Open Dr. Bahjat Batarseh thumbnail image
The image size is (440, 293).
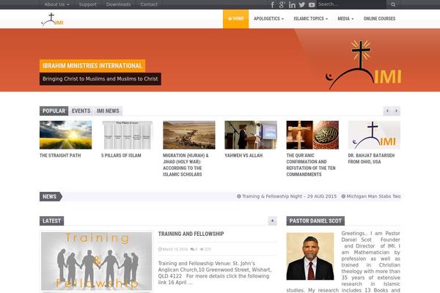pyautogui.click(x=374, y=135)
